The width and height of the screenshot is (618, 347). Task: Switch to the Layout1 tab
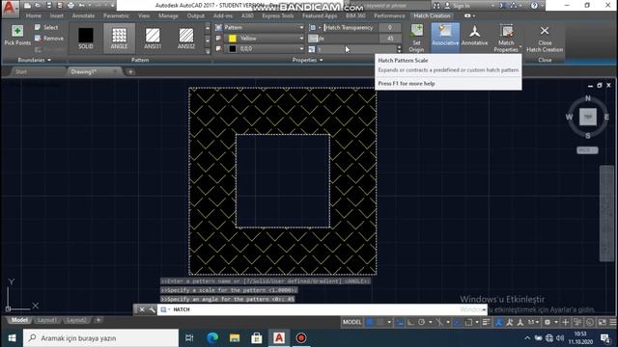pos(47,320)
